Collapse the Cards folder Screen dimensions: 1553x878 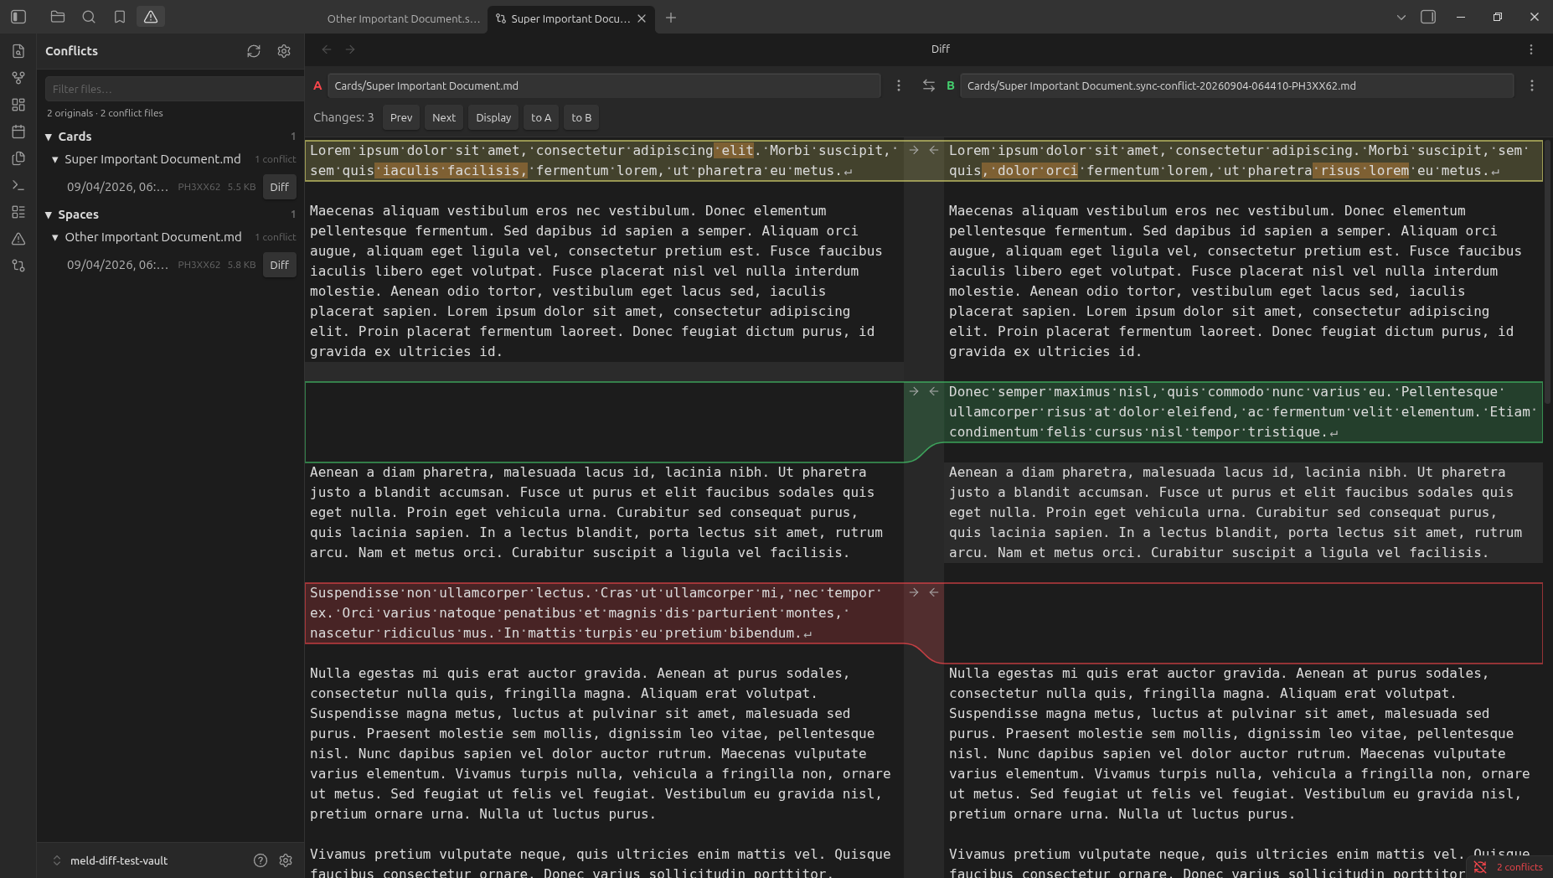pyautogui.click(x=49, y=137)
